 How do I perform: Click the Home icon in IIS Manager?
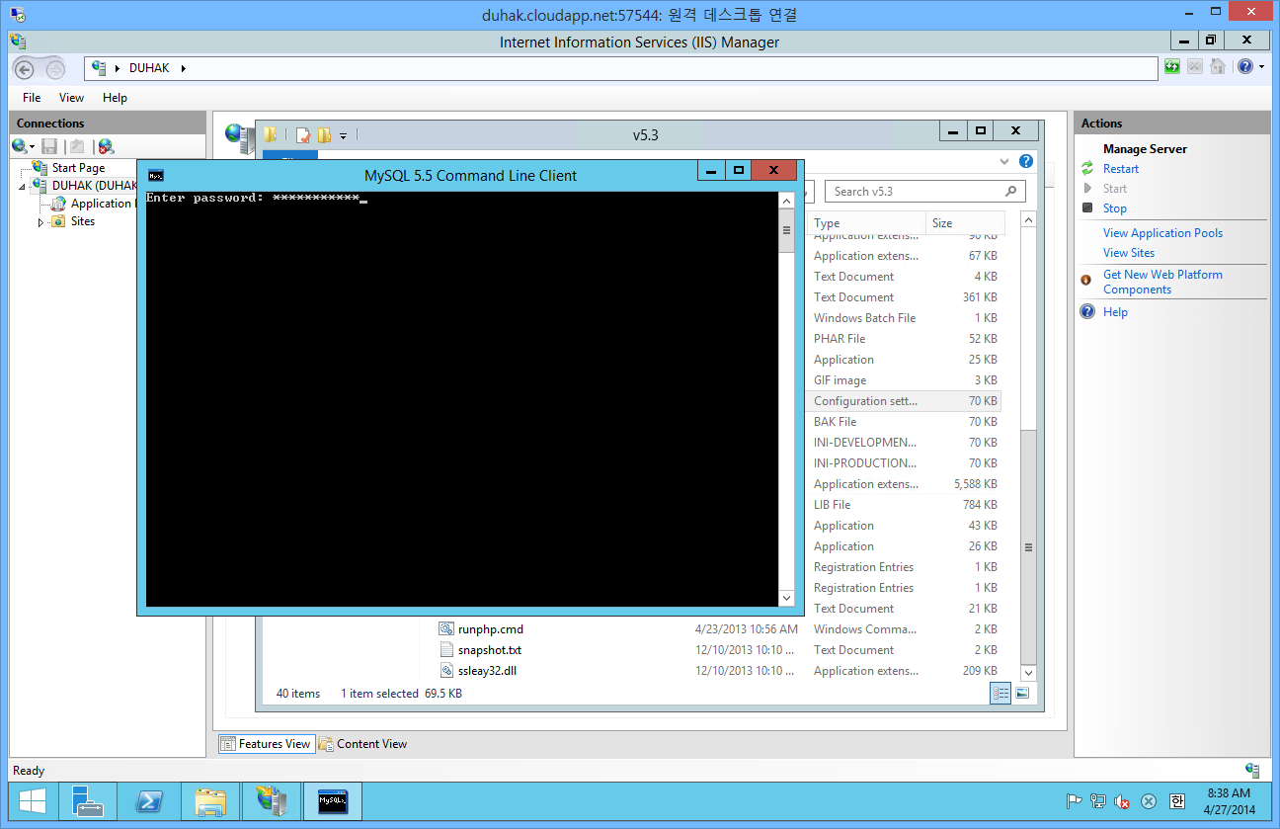(x=1219, y=66)
